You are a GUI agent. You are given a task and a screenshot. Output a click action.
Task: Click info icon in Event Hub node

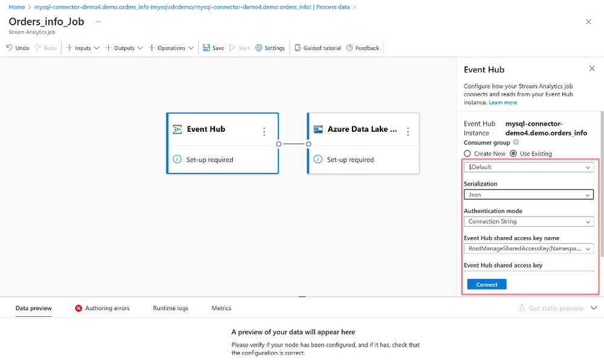tap(177, 159)
